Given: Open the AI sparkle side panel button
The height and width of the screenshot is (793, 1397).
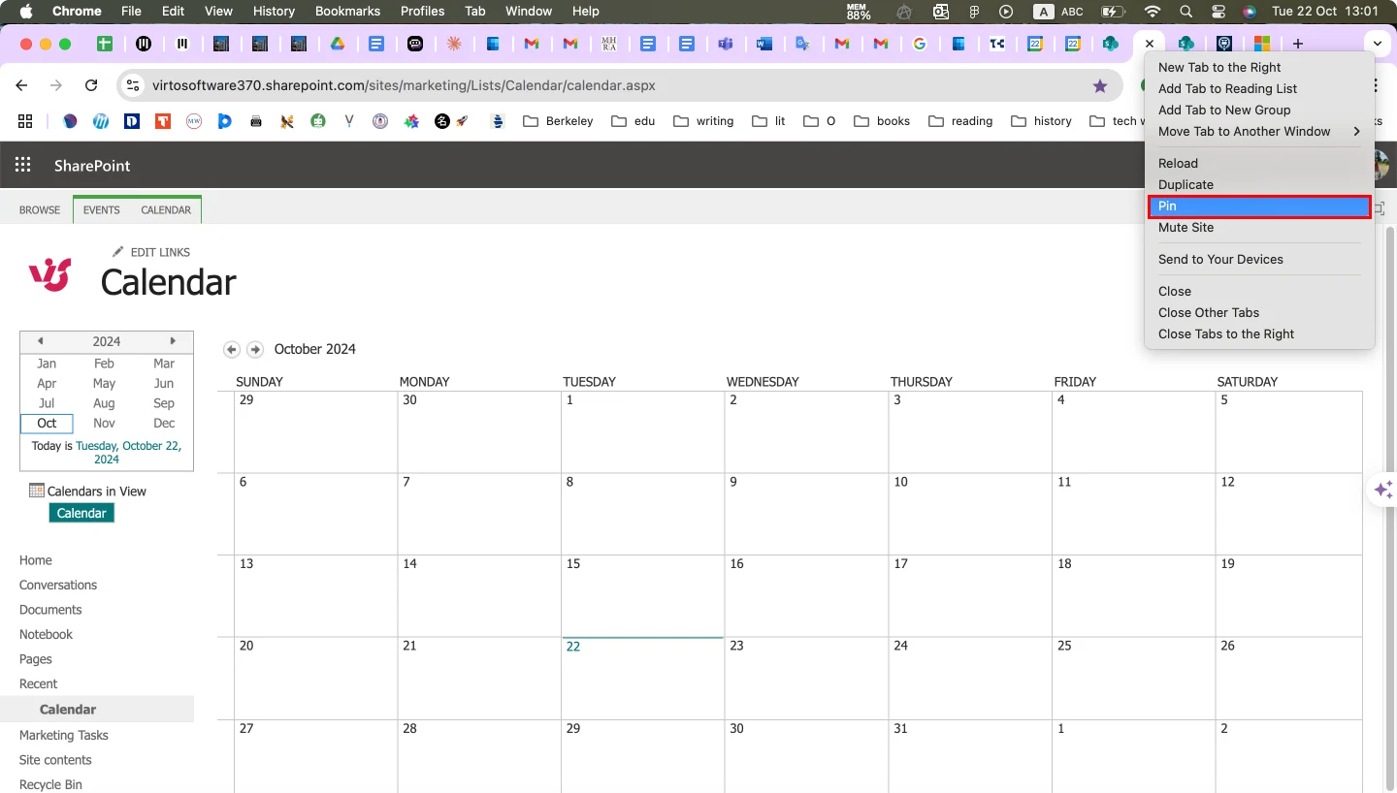Looking at the screenshot, I should tap(1383, 490).
